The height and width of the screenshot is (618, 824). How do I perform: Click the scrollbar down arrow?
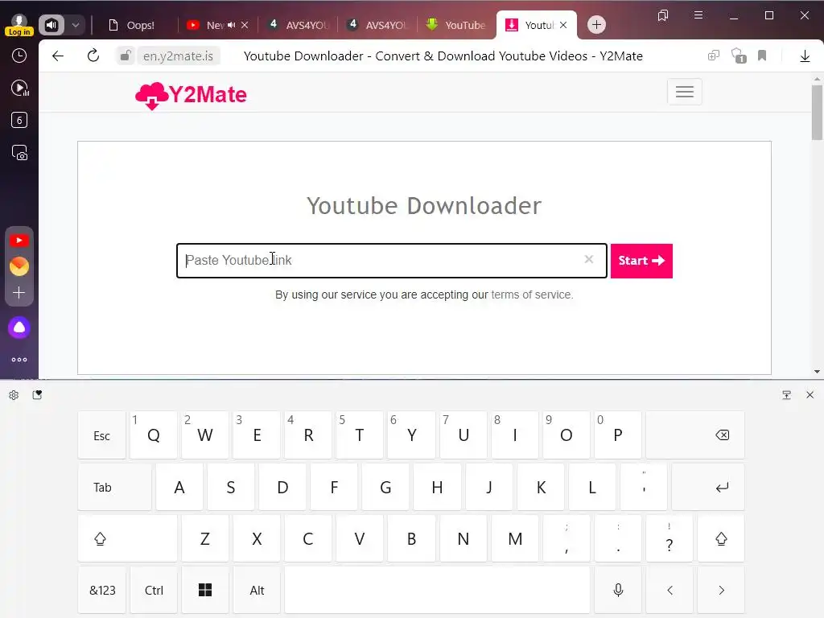point(817,372)
